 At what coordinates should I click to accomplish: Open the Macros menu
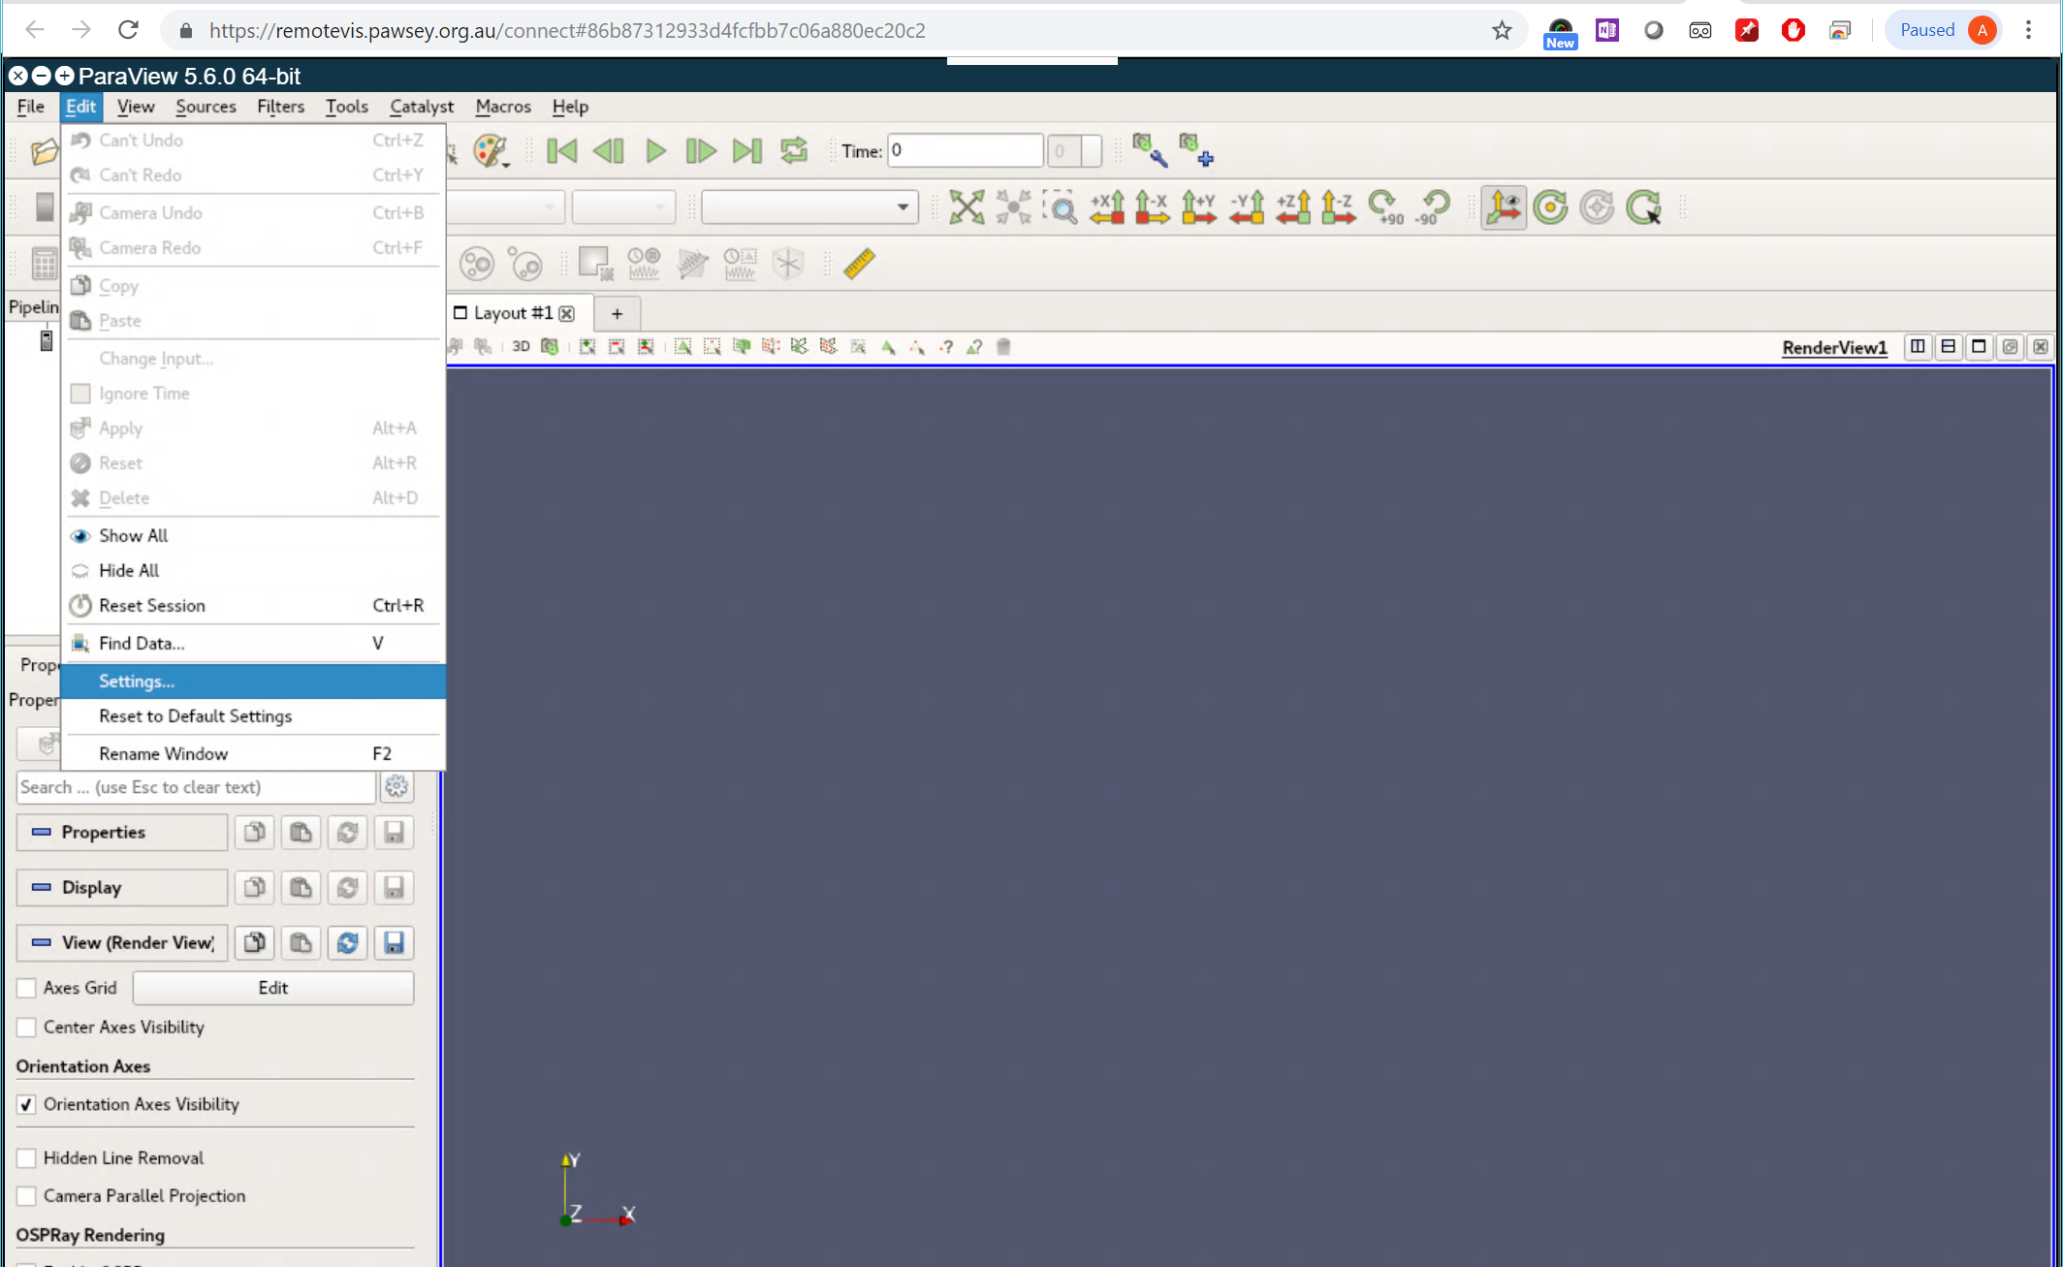click(x=502, y=107)
